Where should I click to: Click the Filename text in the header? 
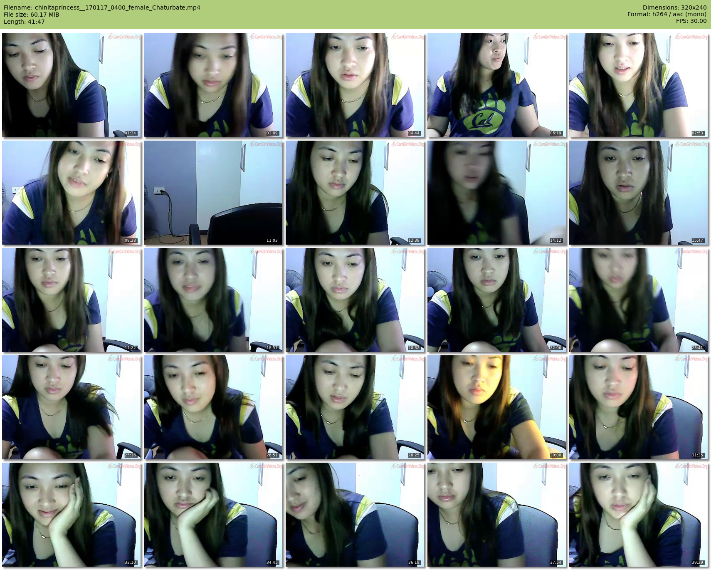click(x=102, y=7)
